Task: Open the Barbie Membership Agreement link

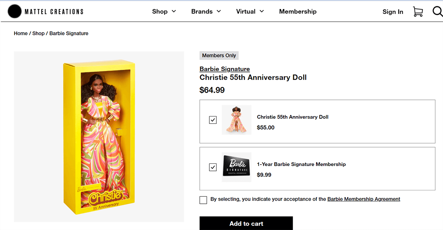Action: pos(364,199)
